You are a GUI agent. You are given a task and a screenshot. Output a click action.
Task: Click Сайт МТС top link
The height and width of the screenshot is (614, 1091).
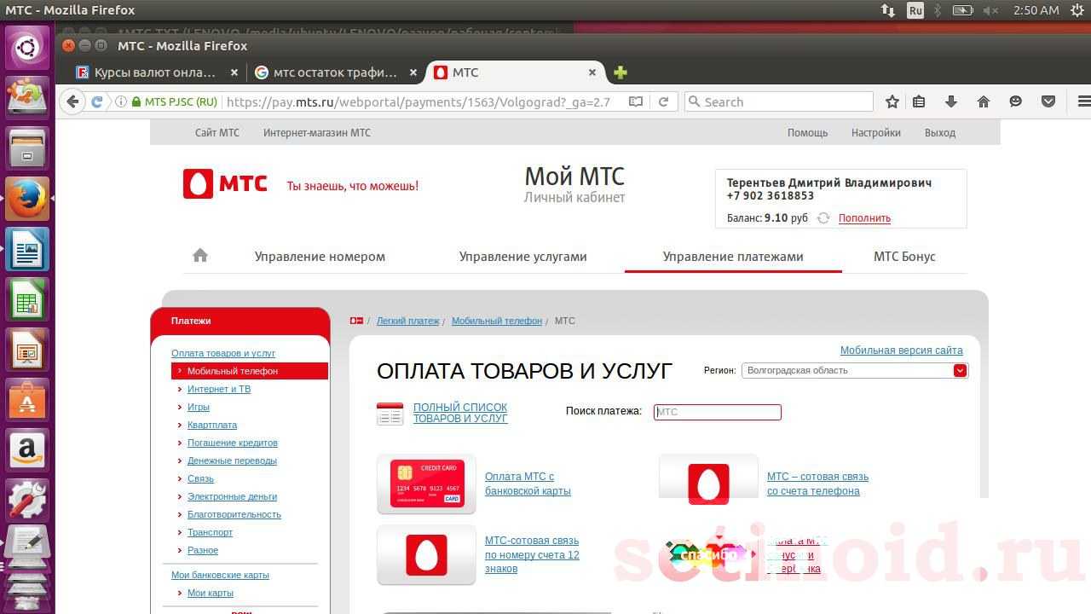pos(217,132)
